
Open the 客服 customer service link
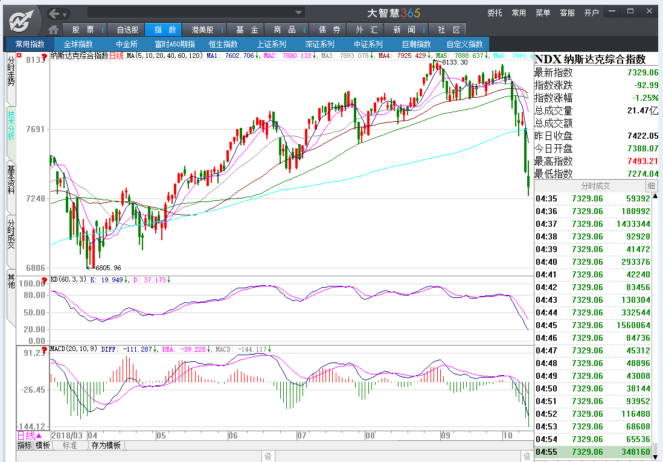[x=567, y=13]
